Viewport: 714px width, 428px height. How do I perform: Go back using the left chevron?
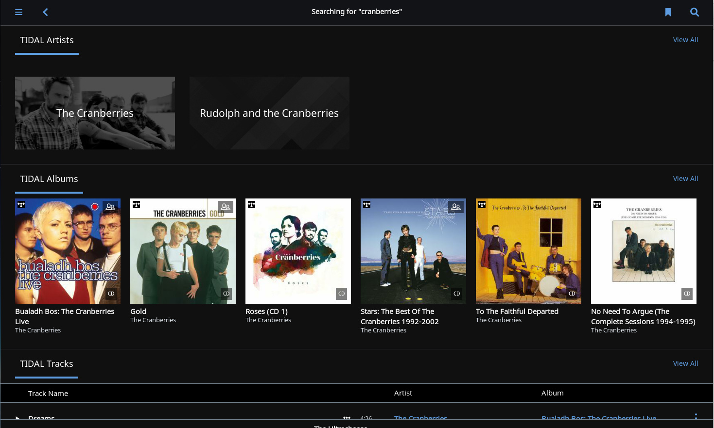point(45,12)
